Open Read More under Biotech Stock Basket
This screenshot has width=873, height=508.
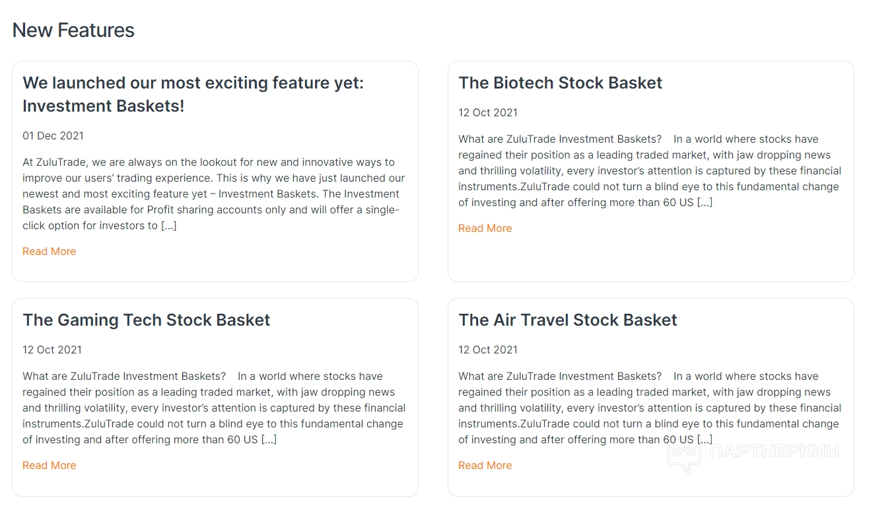tap(485, 228)
